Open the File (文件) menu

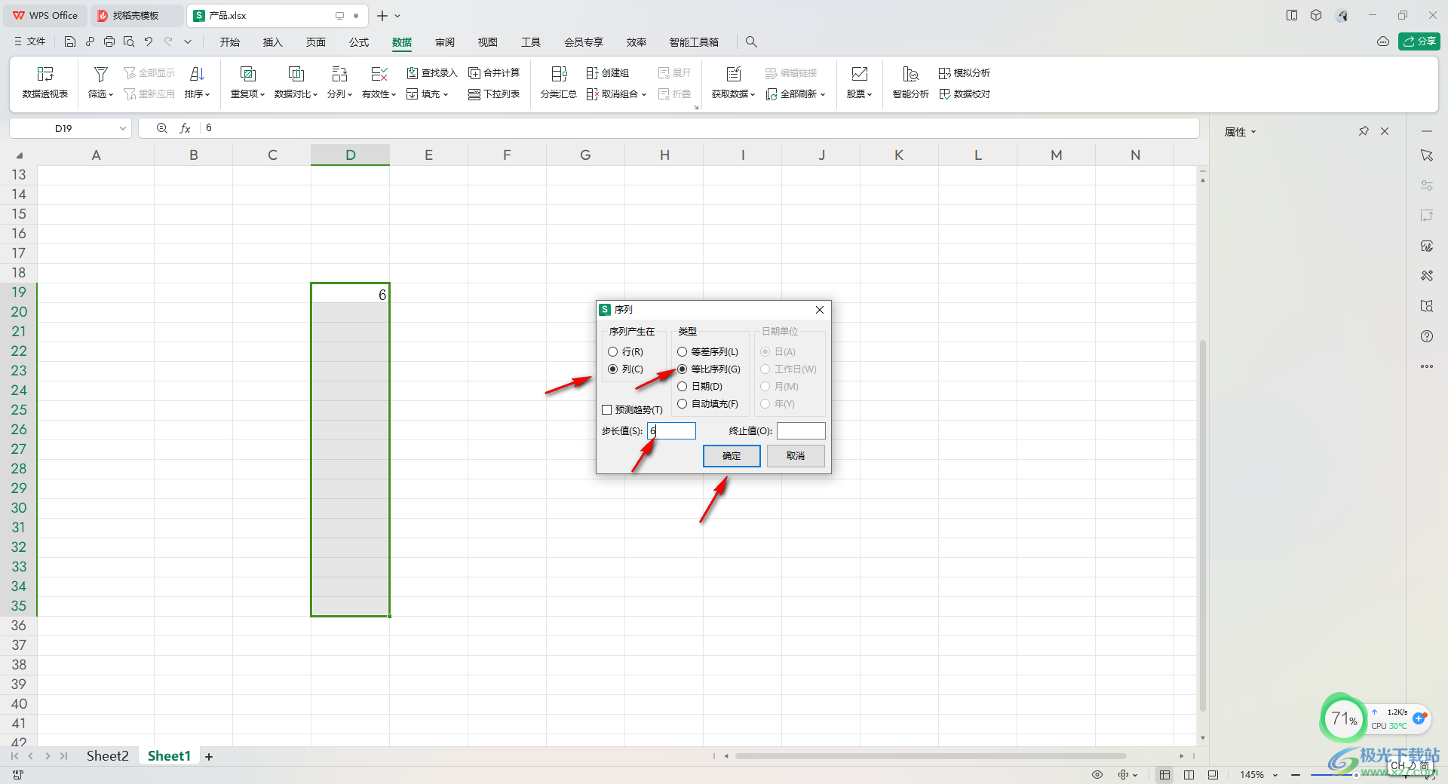pos(30,42)
